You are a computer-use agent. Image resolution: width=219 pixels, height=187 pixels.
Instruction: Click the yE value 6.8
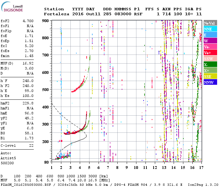(30, 128)
